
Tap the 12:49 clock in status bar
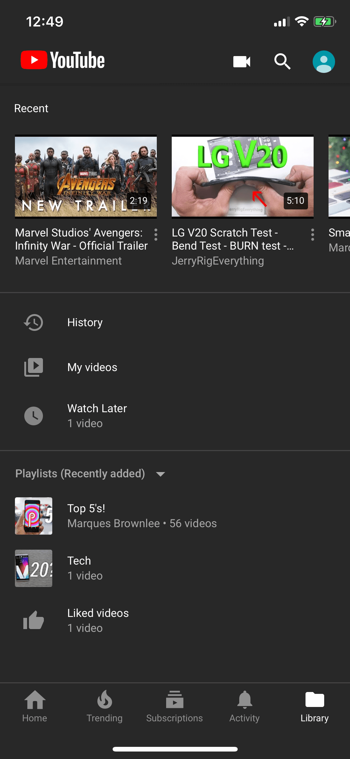point(44,22)
